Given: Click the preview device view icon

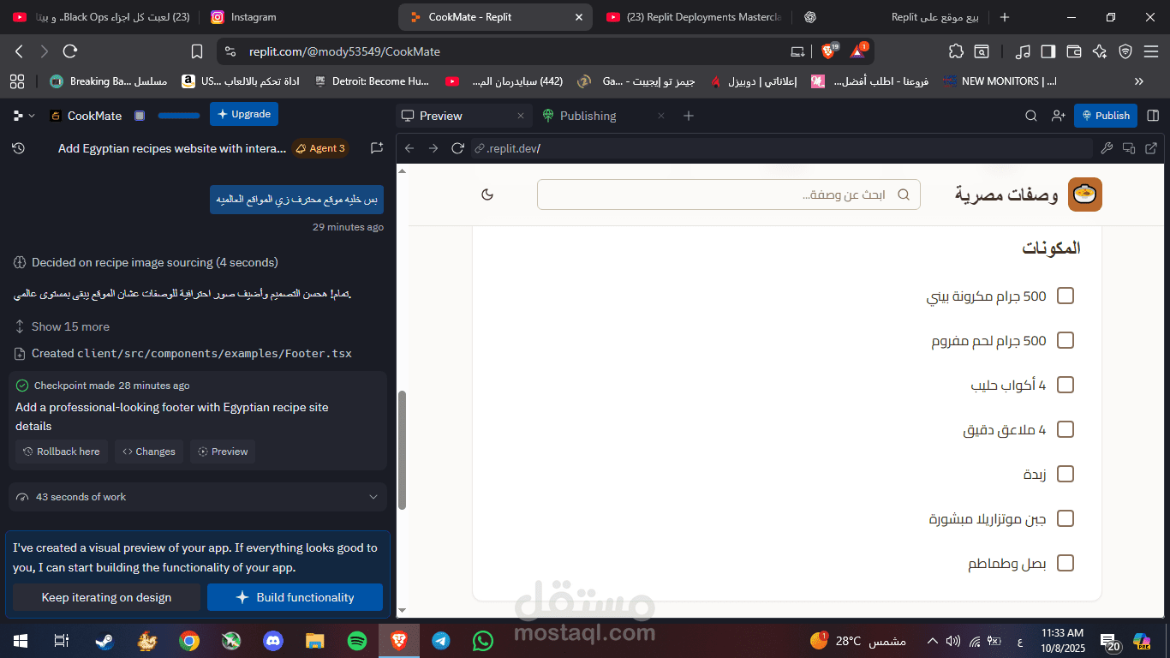Looking at the screenshot, I should click(x=1129, y=148).
